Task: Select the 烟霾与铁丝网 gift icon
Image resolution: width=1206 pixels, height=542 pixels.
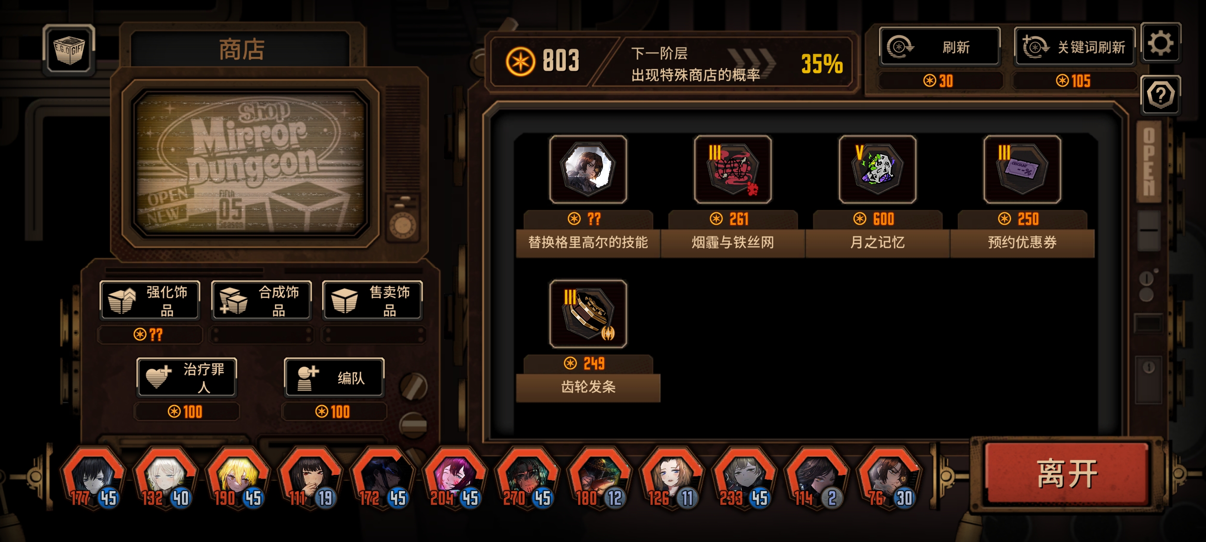Action: [733, 169]
